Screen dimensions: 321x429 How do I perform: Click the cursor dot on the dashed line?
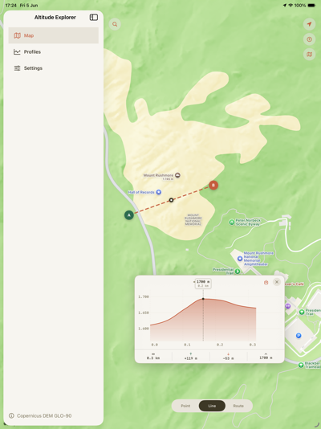(171, 200)
